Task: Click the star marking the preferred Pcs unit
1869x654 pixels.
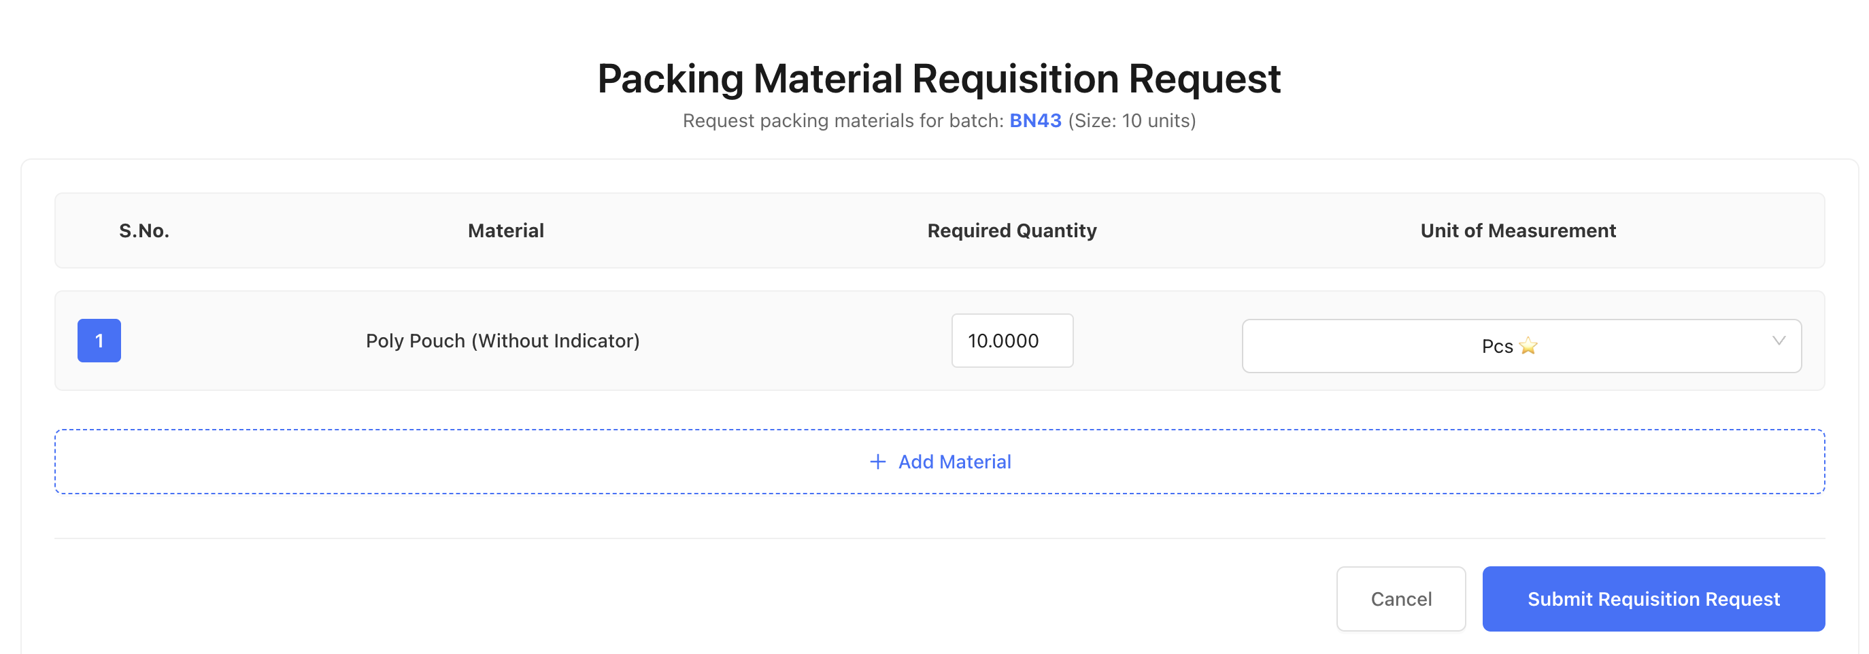Action: pos(1528,346)
